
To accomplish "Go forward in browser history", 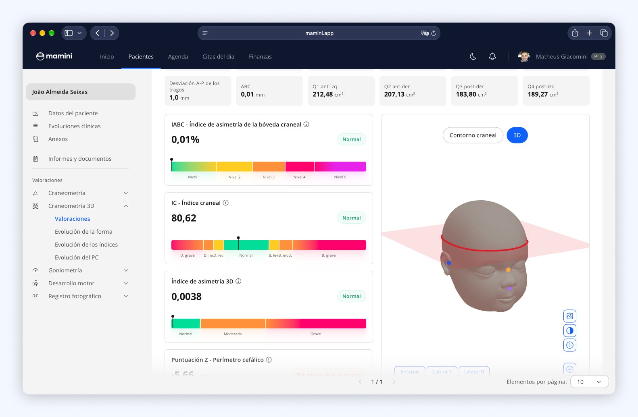I will click(112, 33).
